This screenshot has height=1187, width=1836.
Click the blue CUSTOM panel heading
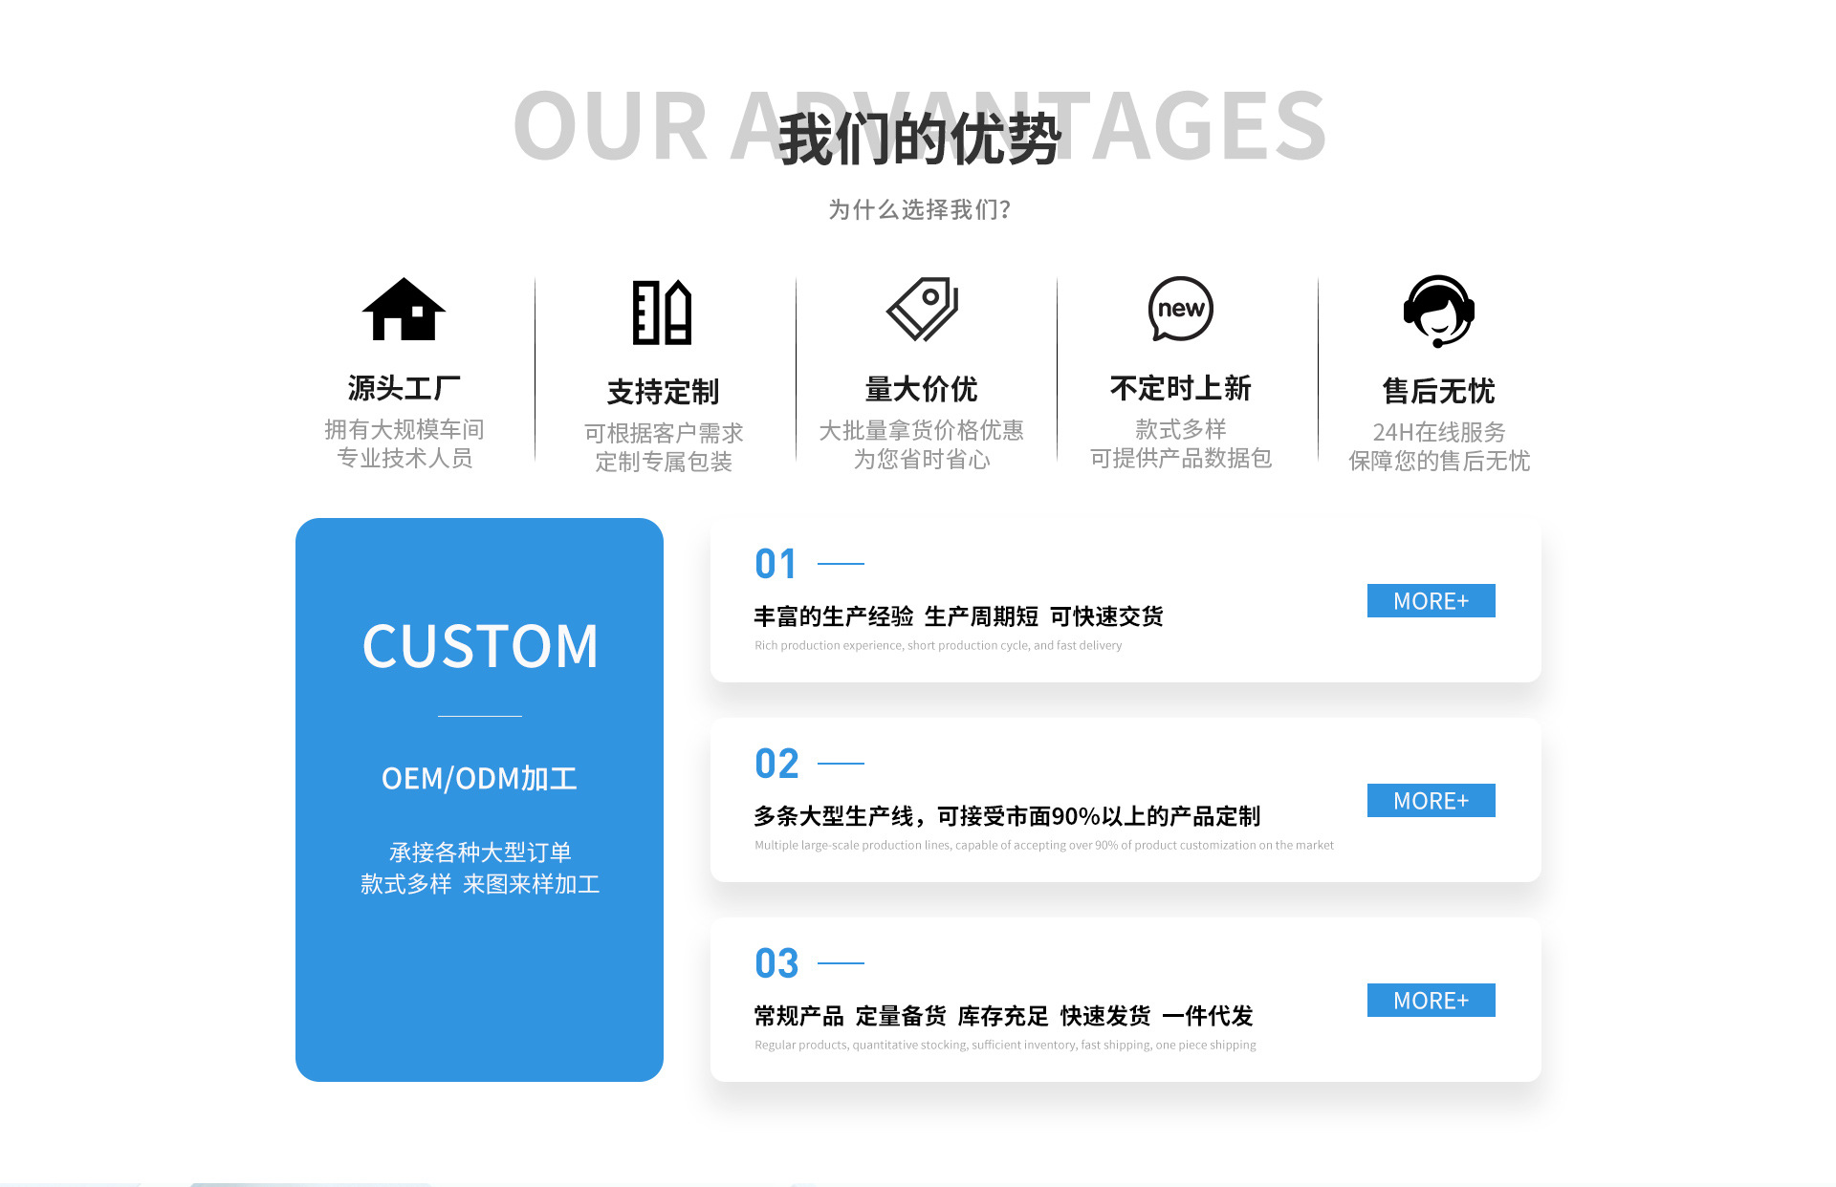(x=480, y=646)
